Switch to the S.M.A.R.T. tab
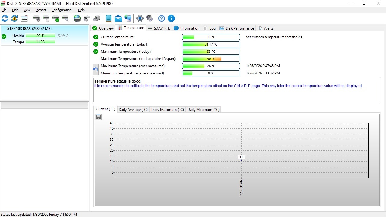386x217 pixels. [x=159, y=28]
